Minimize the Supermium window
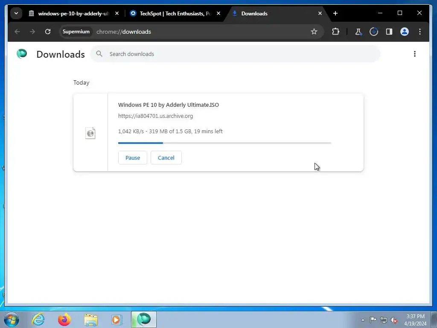437x328 pixels. [380, 13]
